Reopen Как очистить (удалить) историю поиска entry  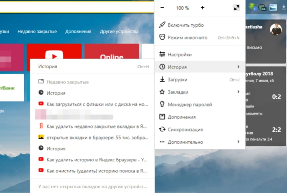tap(92, 171)
